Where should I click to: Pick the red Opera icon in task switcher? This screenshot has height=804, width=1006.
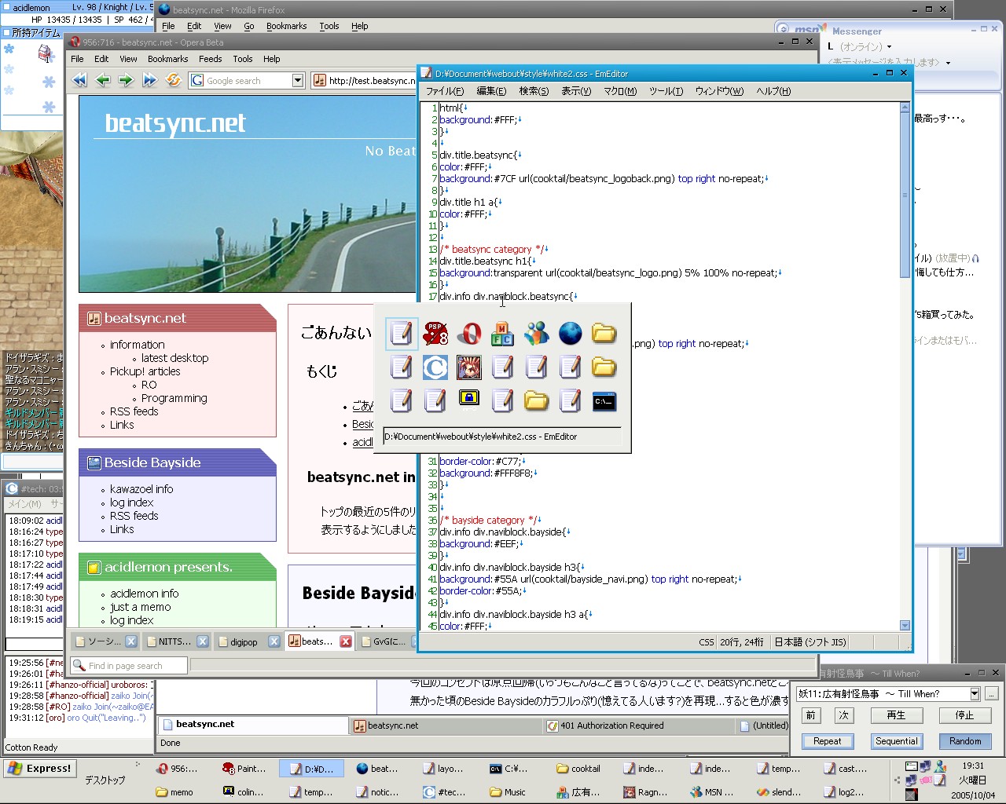point(469,334)
